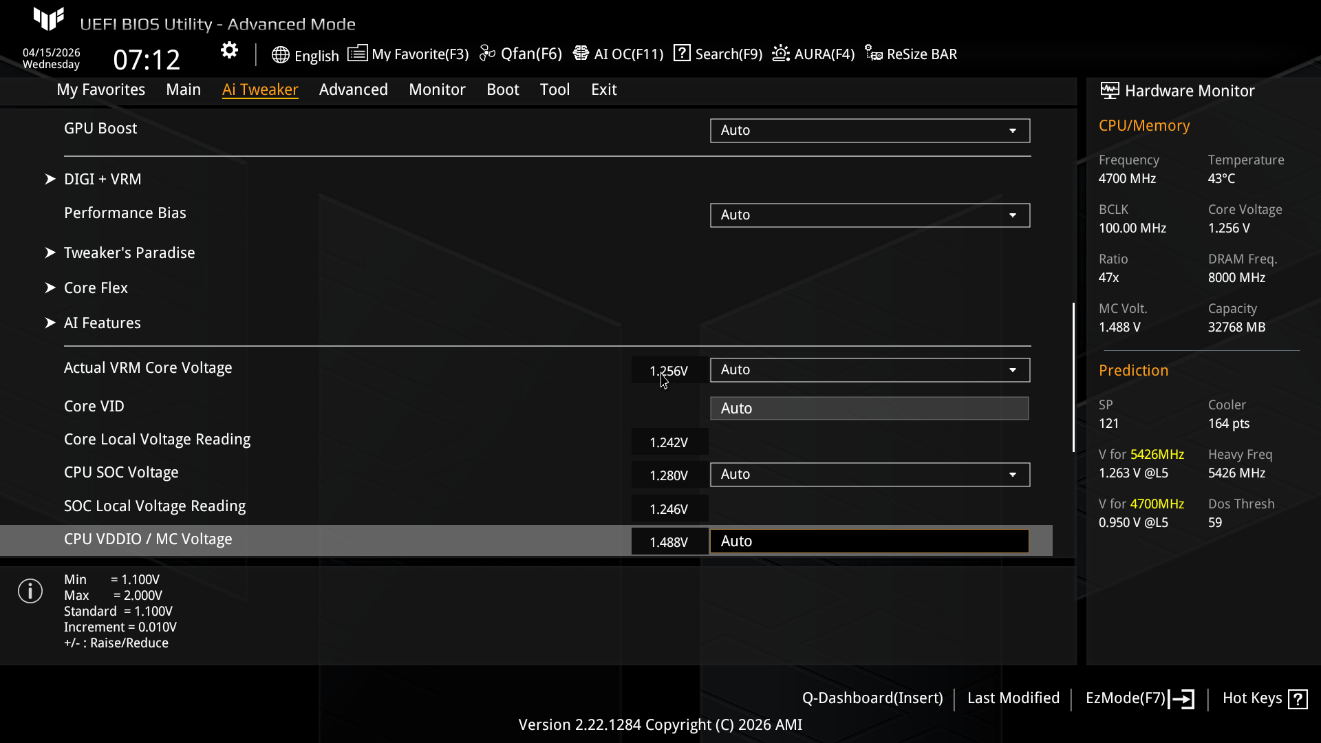
Task: Open Q-Dashboard from bottom bar
Action: point(872,698)
